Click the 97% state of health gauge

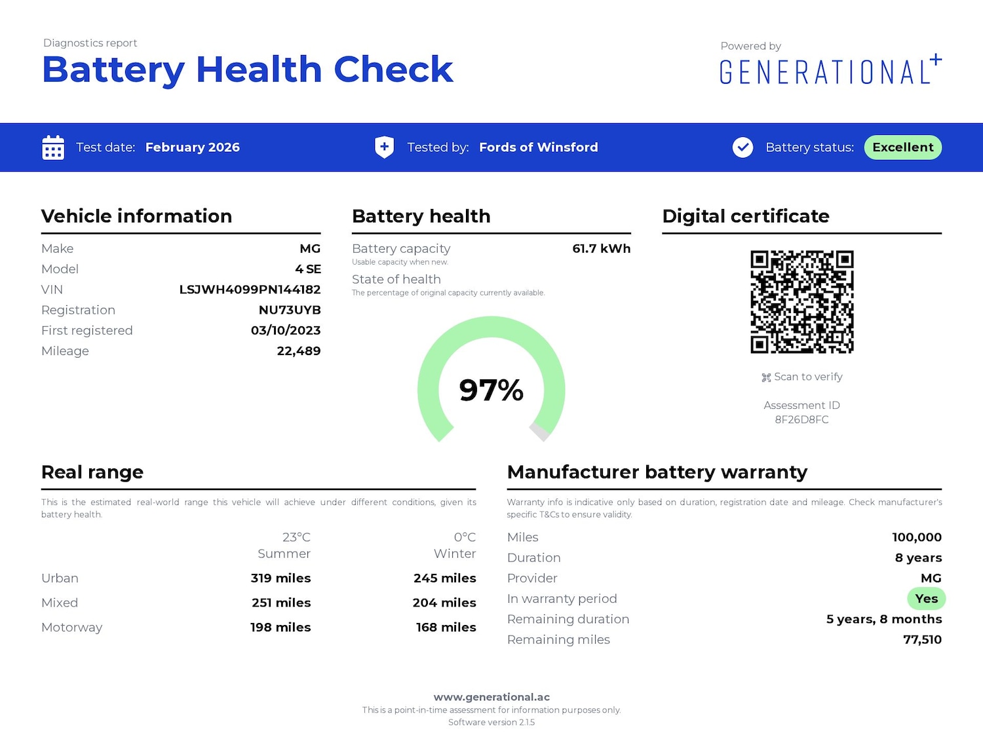coord(491,390)
